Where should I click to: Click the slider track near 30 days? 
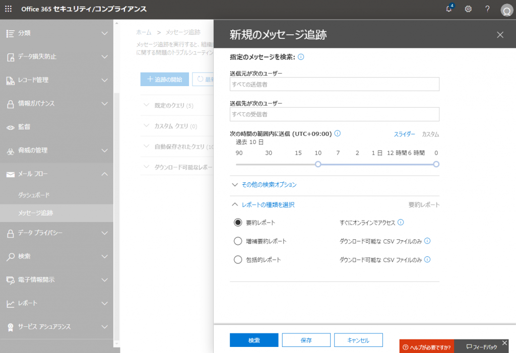click(x=269, y=164)
